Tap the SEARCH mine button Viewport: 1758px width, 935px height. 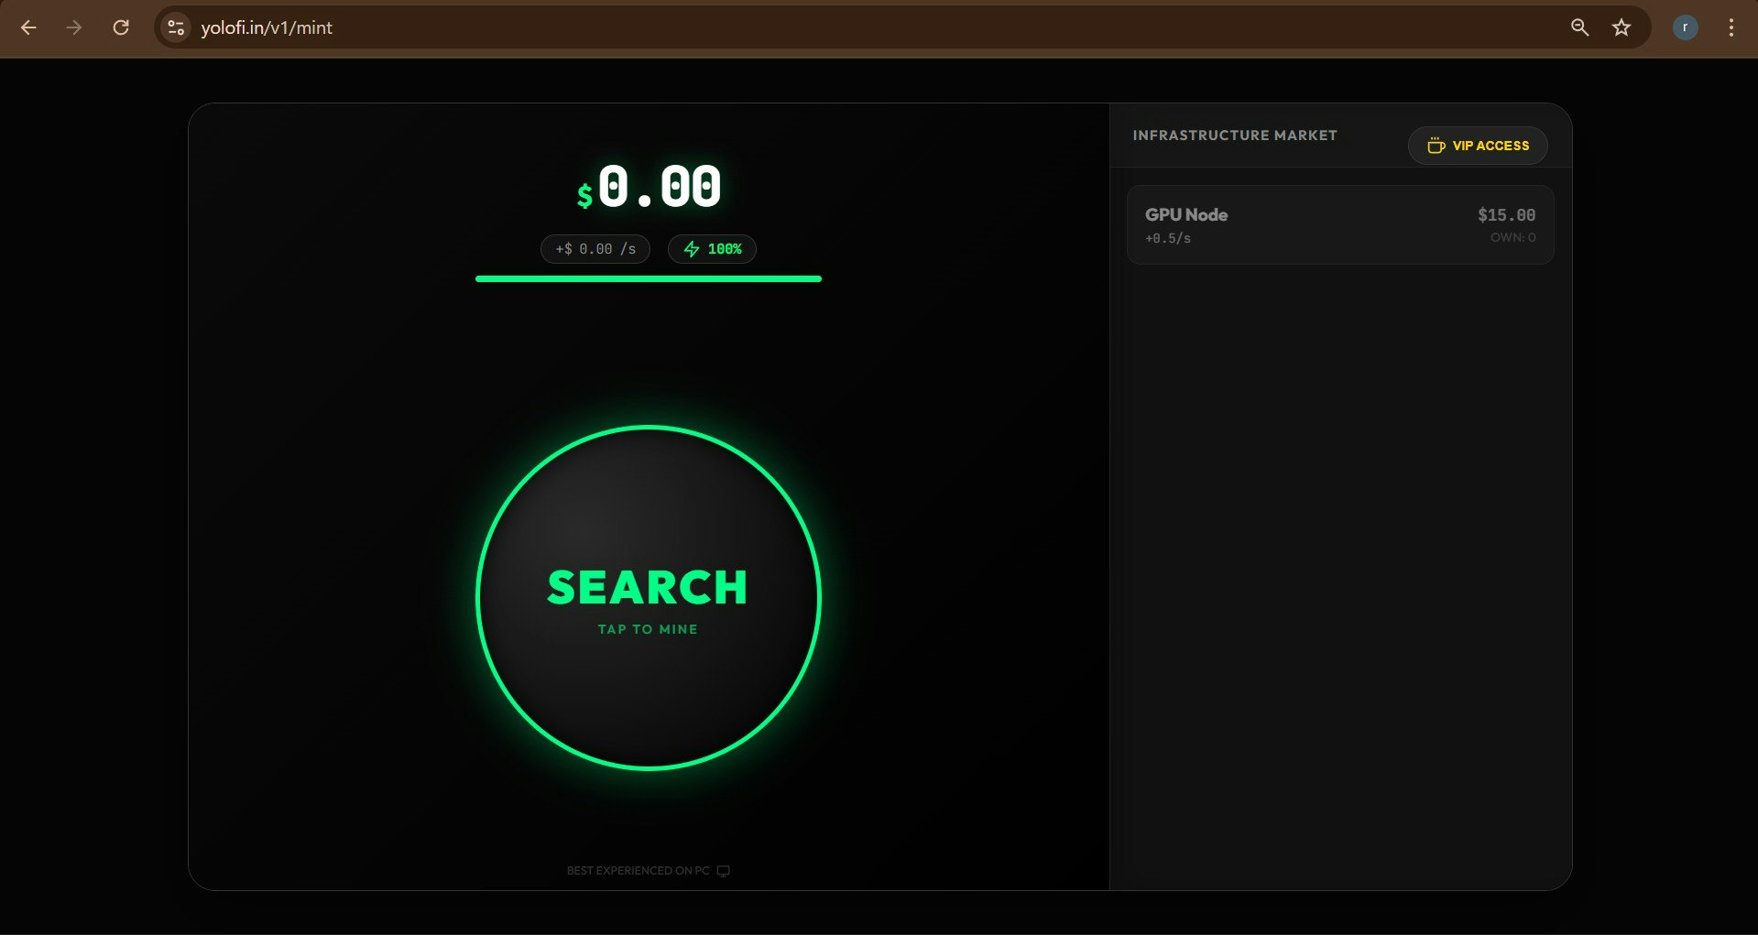point(649,598)
